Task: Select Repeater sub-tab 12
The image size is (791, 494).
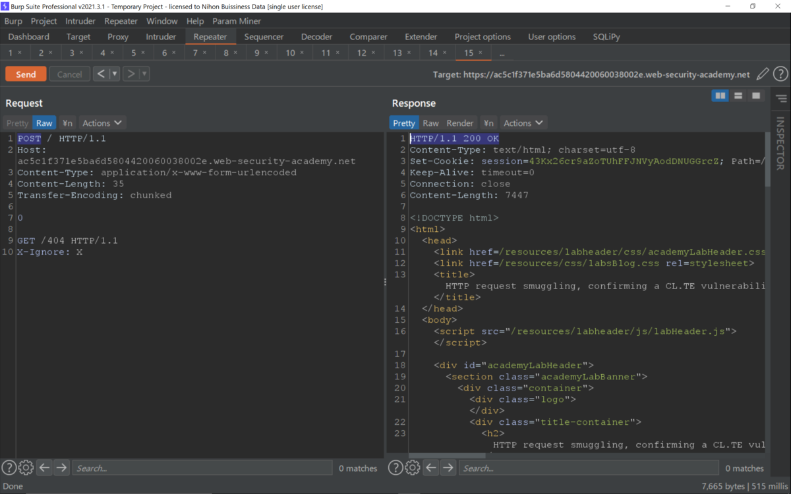Action: click(366, 53)
